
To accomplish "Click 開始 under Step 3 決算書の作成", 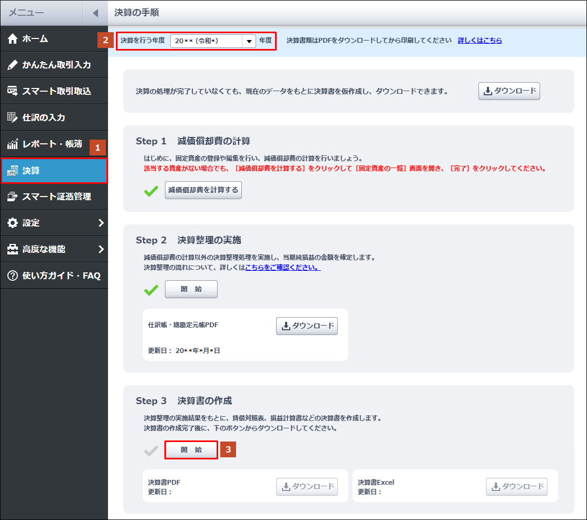I will [x=191, y=450].
